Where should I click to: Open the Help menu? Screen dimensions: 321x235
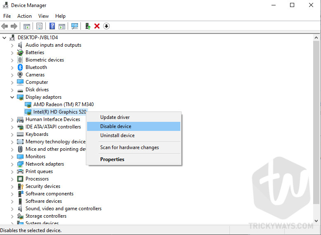tap(60, 16)
